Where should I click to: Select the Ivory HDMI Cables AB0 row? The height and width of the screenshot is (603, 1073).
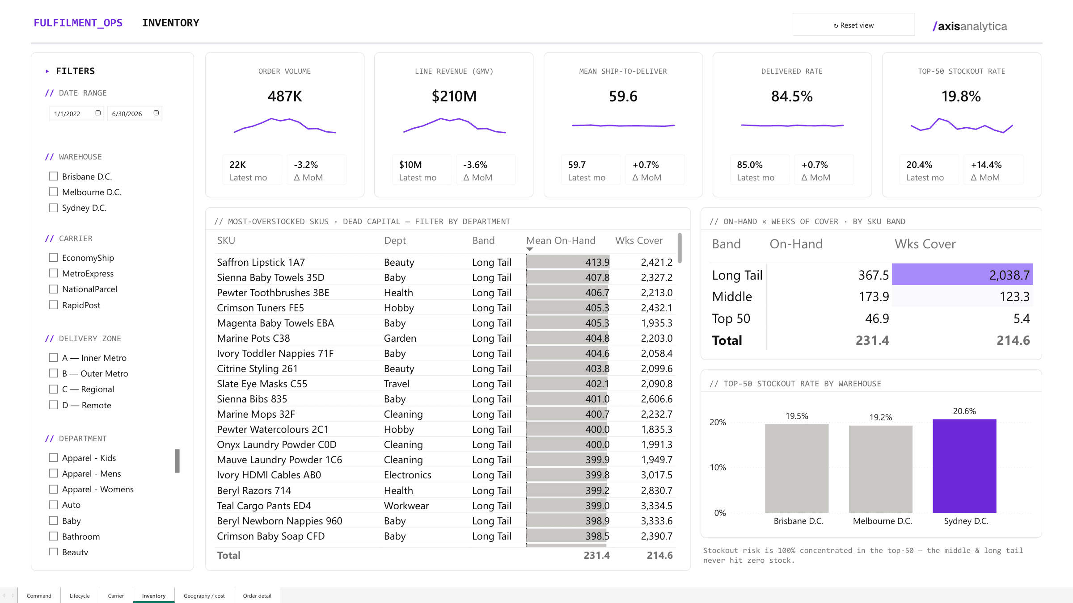(x=444, y=475)
